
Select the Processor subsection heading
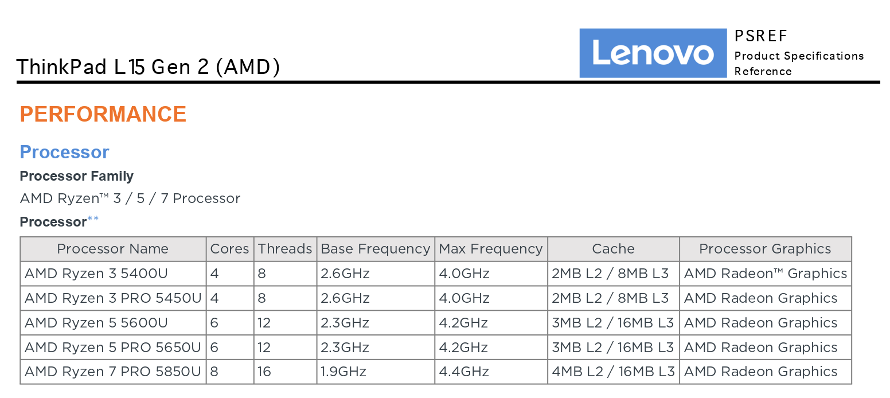coord(64,152)
